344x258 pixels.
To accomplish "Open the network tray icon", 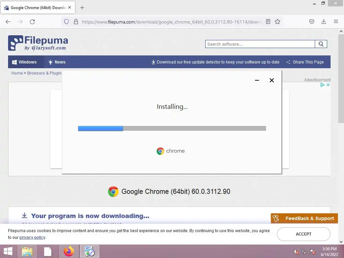I will point(304,252).
